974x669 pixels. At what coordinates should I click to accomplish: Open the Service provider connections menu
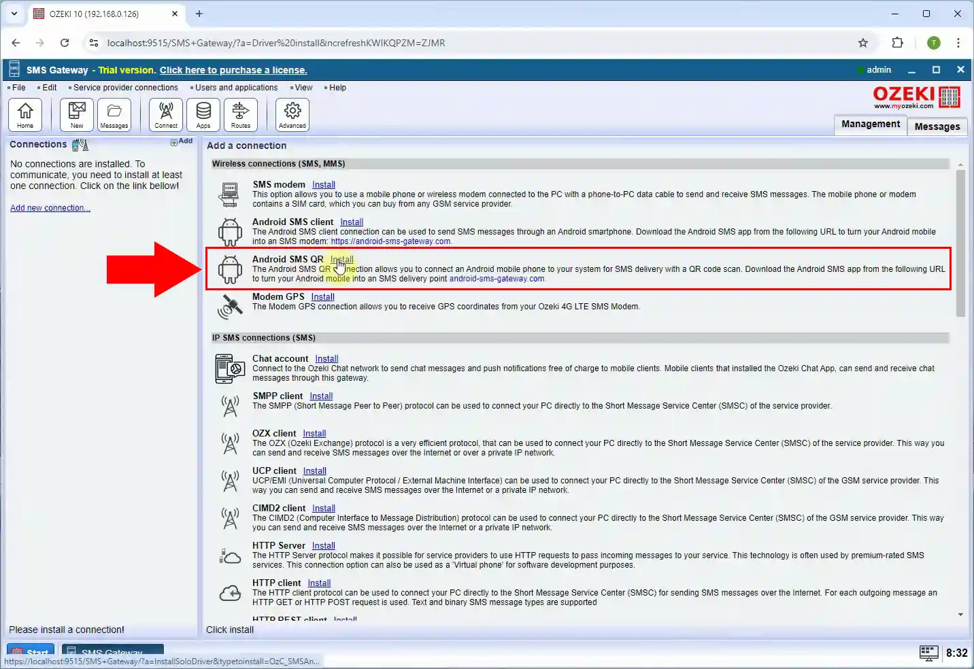pyautogui.click(x=125, y=88)
